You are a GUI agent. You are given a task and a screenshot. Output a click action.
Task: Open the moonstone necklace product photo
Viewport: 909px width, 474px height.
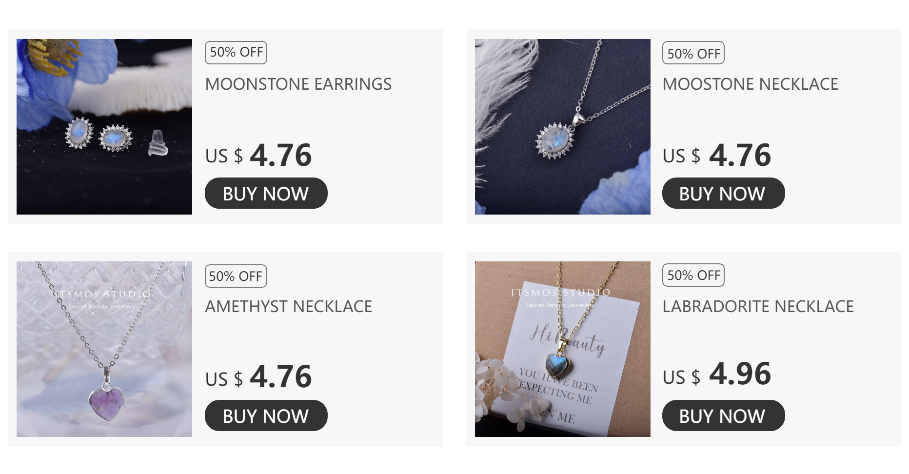coord(563,127)
